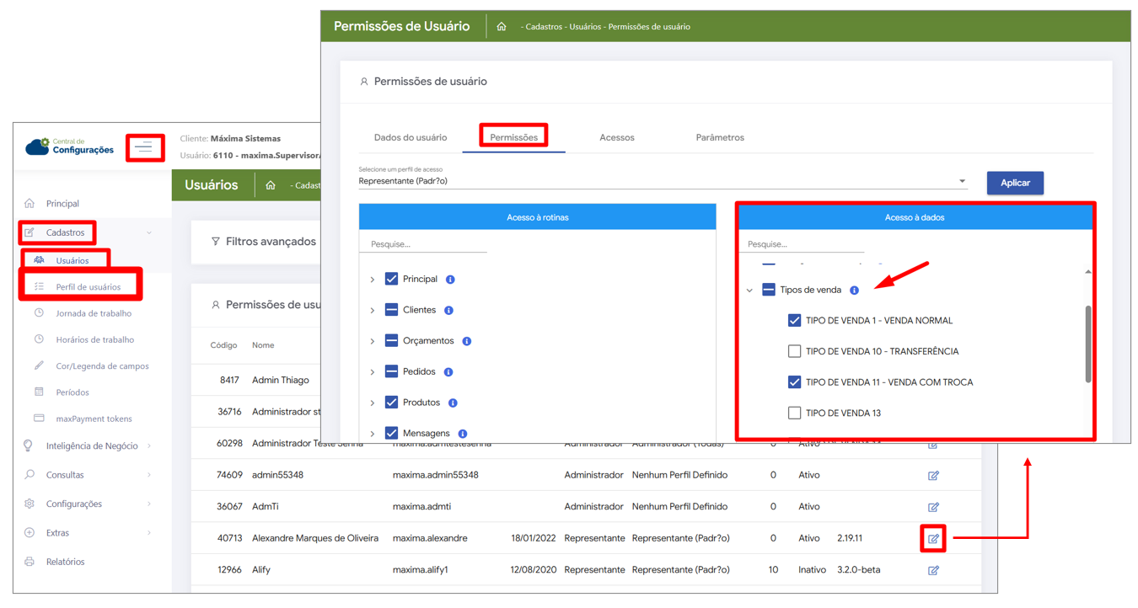
Task: Click info icon next to Tipos de venda
Action: click(854, 291)
